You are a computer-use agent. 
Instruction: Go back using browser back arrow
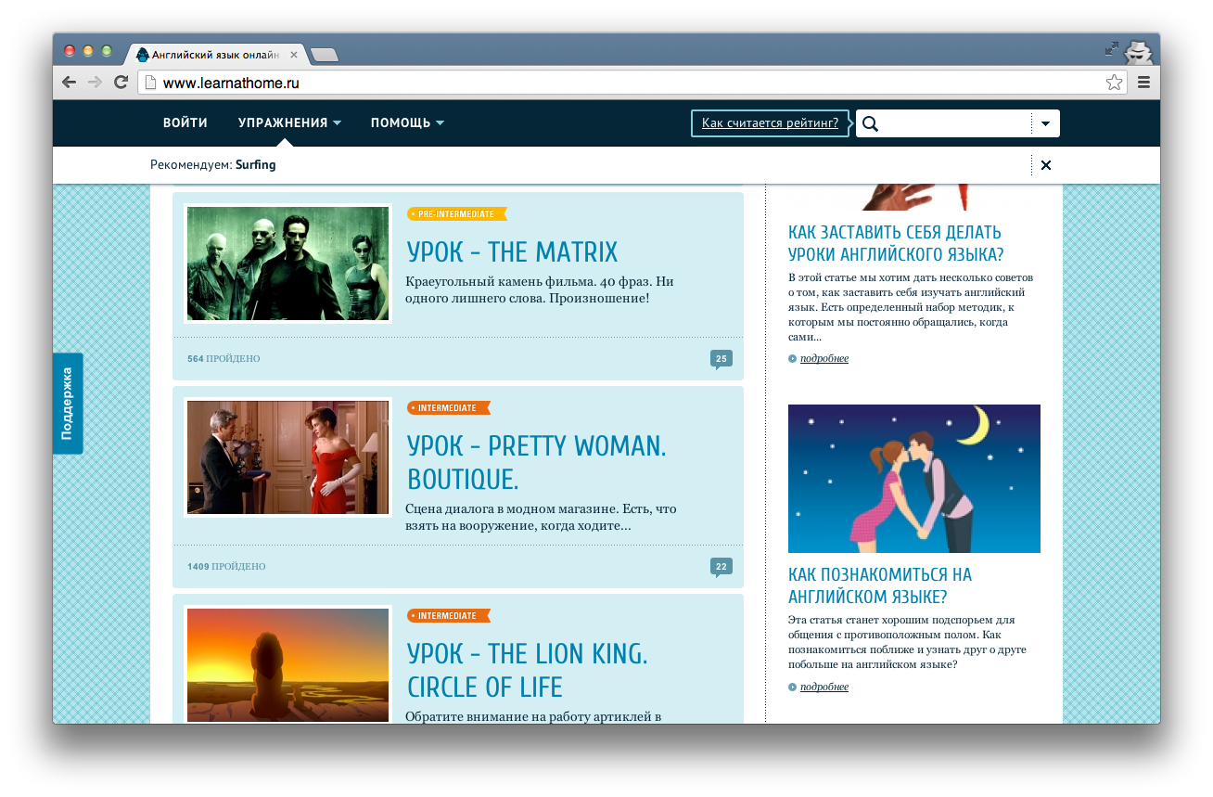point(70,83)
